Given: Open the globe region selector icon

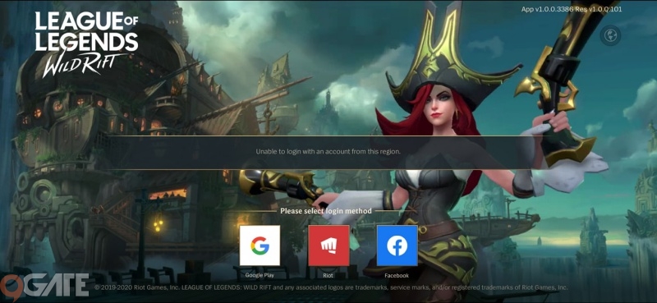Looking at the screenshot, I should pos(610,35).
